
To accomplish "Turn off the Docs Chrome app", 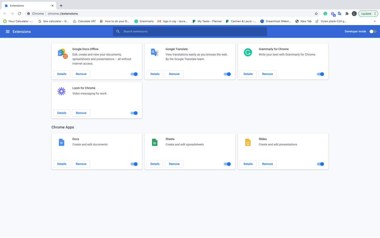I will [x=134, y=164].
